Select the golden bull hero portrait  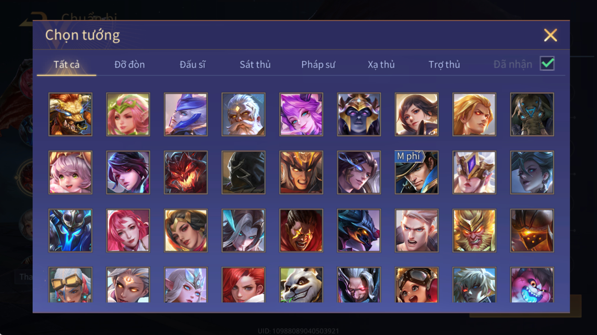coord(70,114)
